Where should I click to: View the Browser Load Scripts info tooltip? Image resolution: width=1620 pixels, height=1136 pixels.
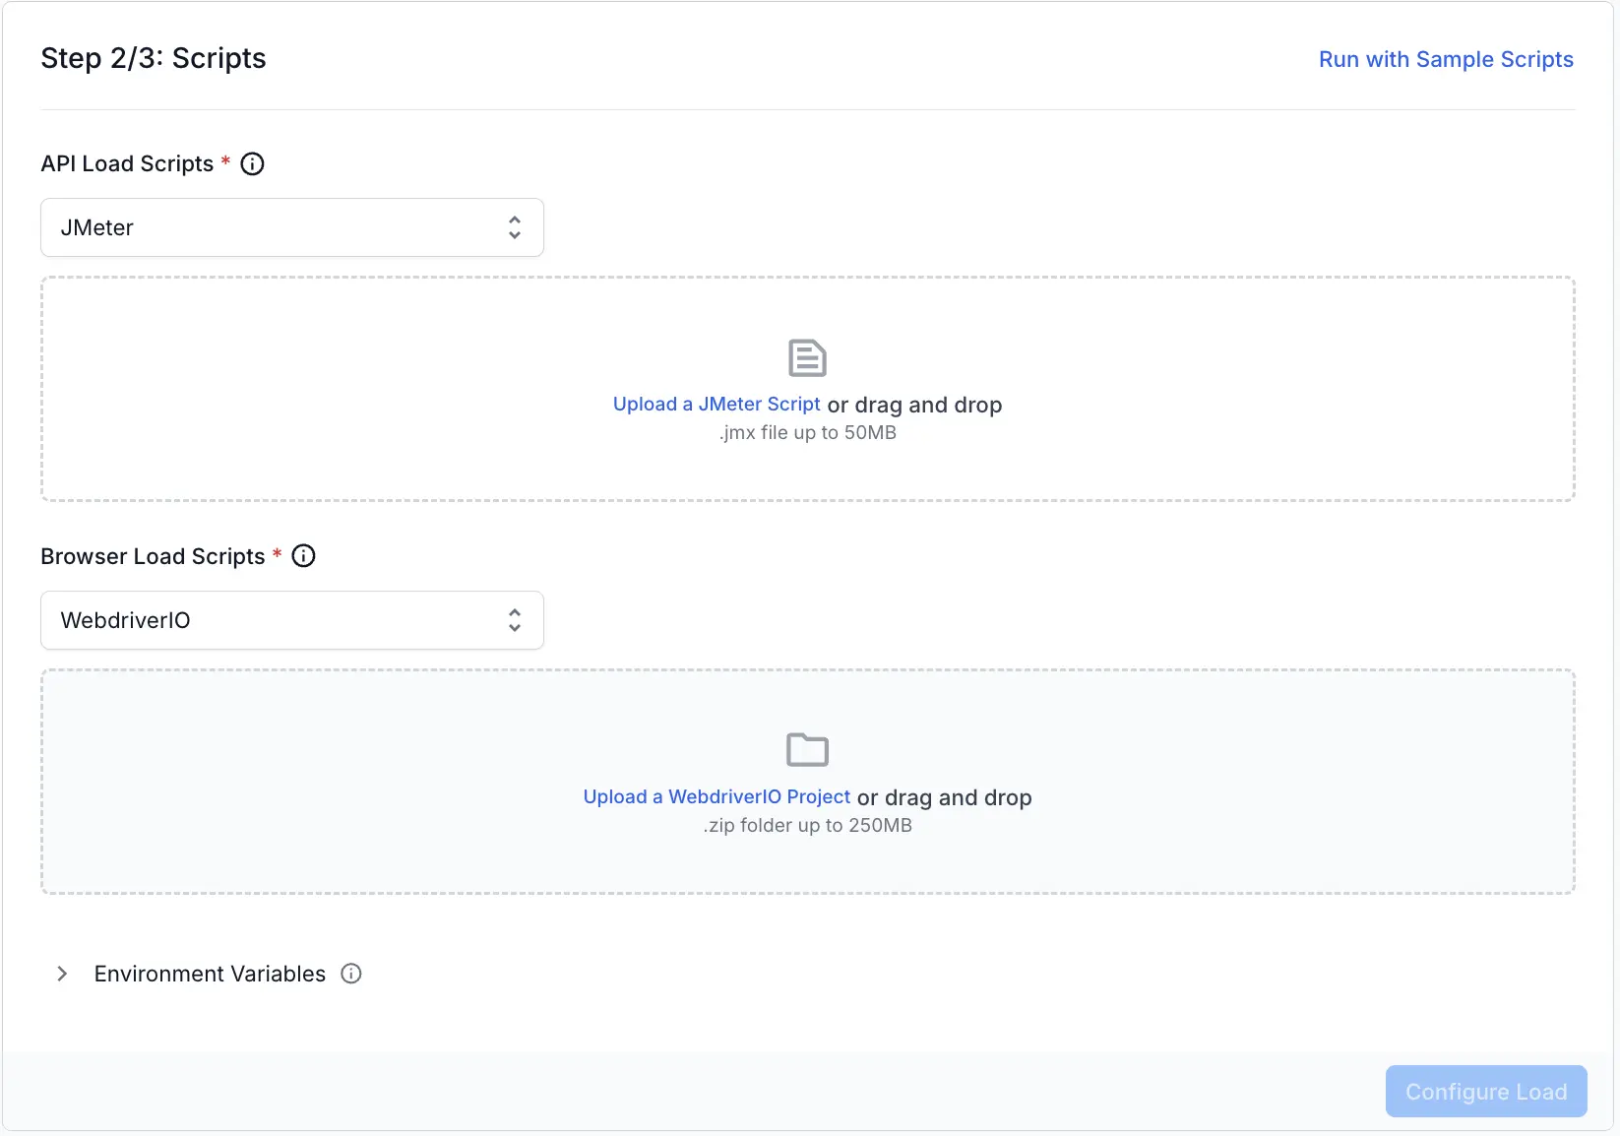tap(303, 555)
